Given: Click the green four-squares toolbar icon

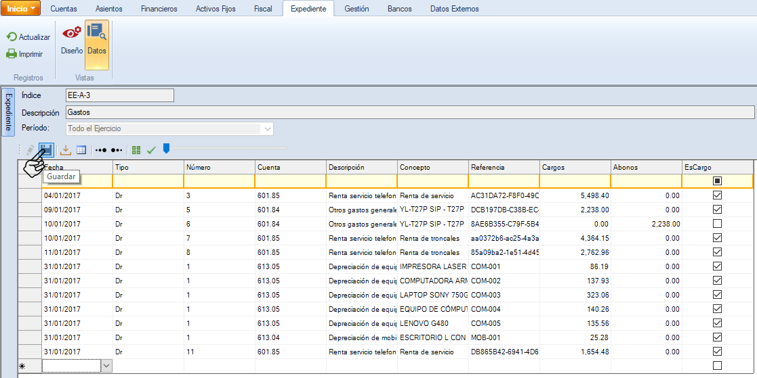Looking at the screenshot, I should coord(137,149).
